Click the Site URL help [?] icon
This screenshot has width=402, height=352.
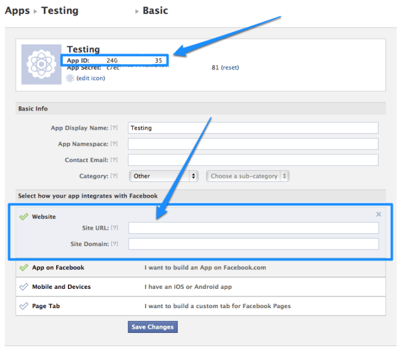click(114, 227)
